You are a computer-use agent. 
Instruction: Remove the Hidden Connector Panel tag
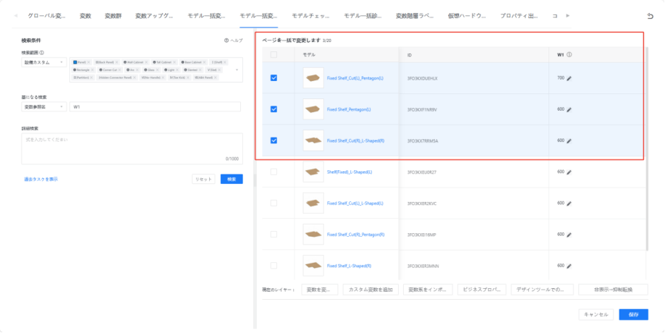[x=135, y=77]
